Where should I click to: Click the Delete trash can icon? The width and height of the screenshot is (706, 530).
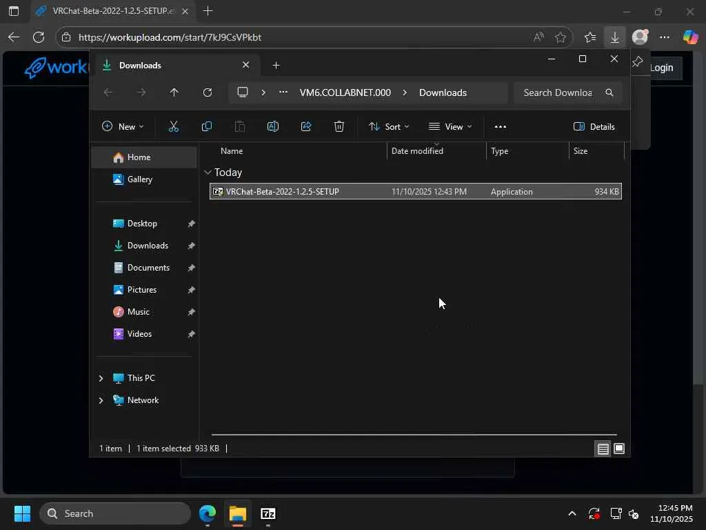pyautogui.click(x=339, y=127)
